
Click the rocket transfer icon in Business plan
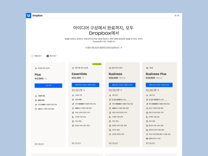tap(110, 104)
